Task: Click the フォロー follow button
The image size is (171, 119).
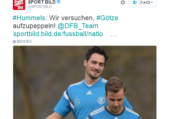Action: pos(142,3)
